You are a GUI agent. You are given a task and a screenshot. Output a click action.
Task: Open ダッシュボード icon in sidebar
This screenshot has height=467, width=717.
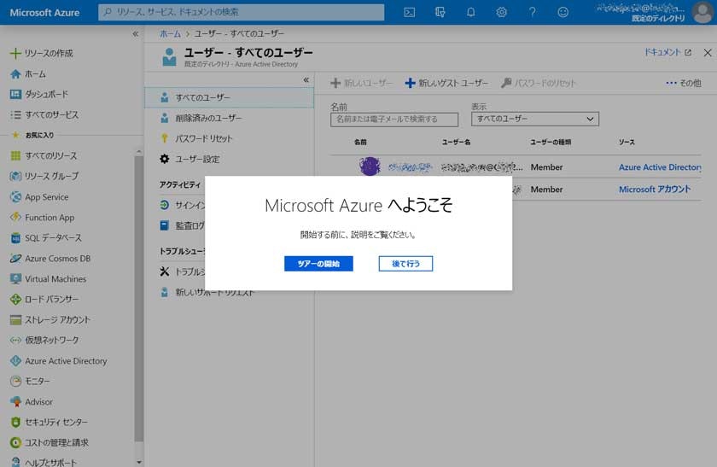[x=15, y=94]
